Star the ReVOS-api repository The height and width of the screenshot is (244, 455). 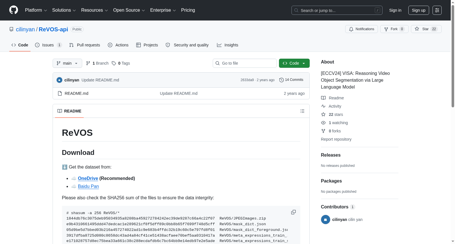coord(426,29)
